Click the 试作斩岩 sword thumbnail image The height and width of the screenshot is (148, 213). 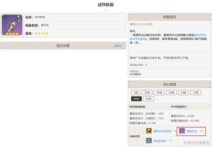pos(12,25)
